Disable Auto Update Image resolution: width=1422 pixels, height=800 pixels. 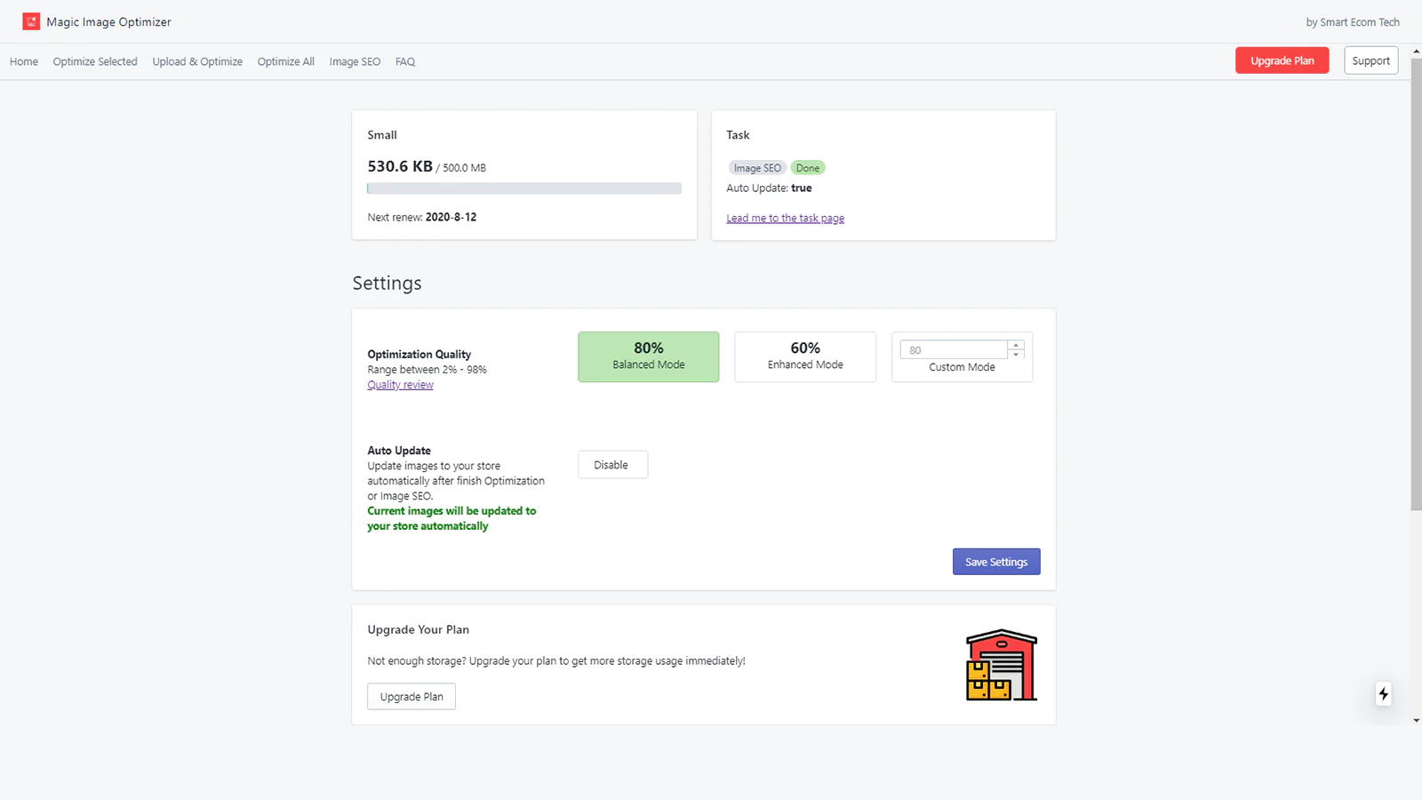tap(612, 464)
